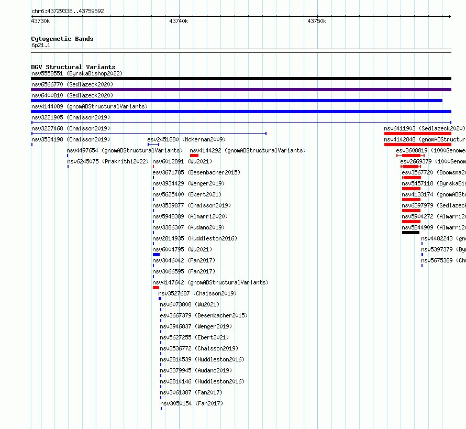Click nsv6012891 (Wu2021) label
The image size is (466, 429).
click(x=182, y=161)
